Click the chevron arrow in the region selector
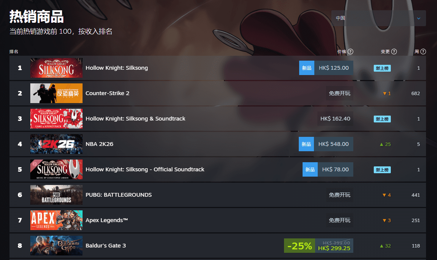Image resolution: width=437 pixels, height=260 pixels. click(x=418, y=19)
